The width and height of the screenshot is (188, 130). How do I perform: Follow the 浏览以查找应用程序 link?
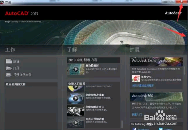143,85
